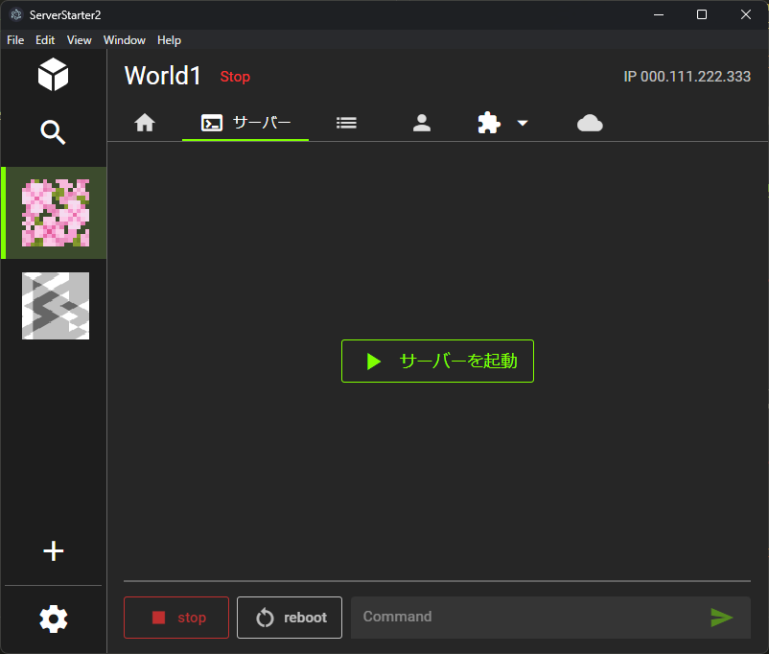769x654 pixels.
Task: Maximize the ServerStarter2 window
Action: pos(702,14)
